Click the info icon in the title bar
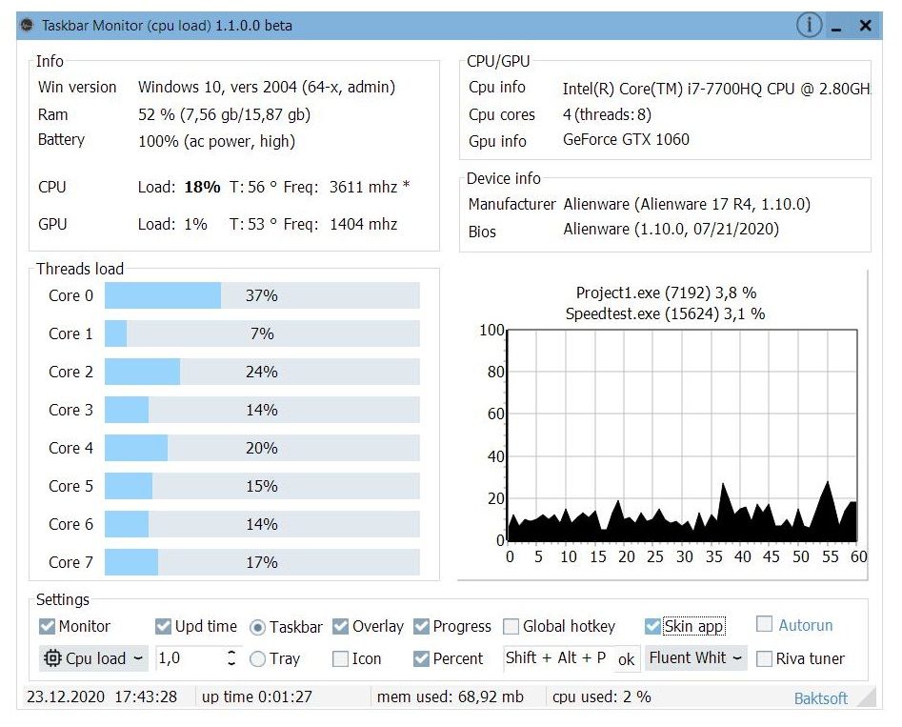902x727 pixels. (x=809, y=26)
